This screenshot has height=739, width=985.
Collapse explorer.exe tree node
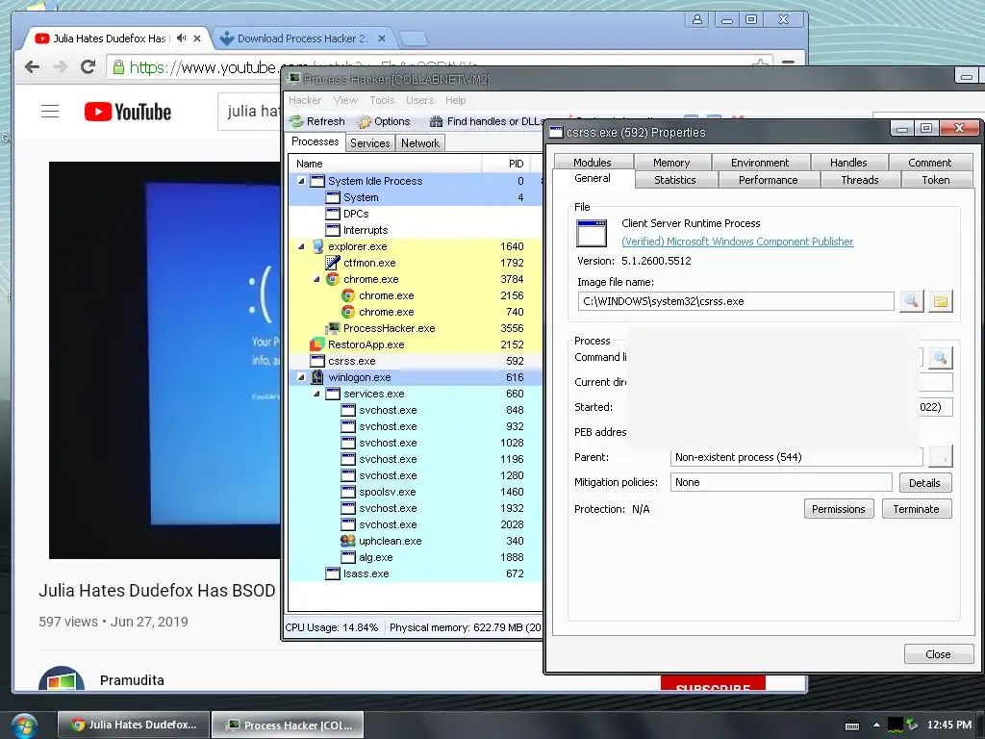pyautogui.click(x=301, y=246)
